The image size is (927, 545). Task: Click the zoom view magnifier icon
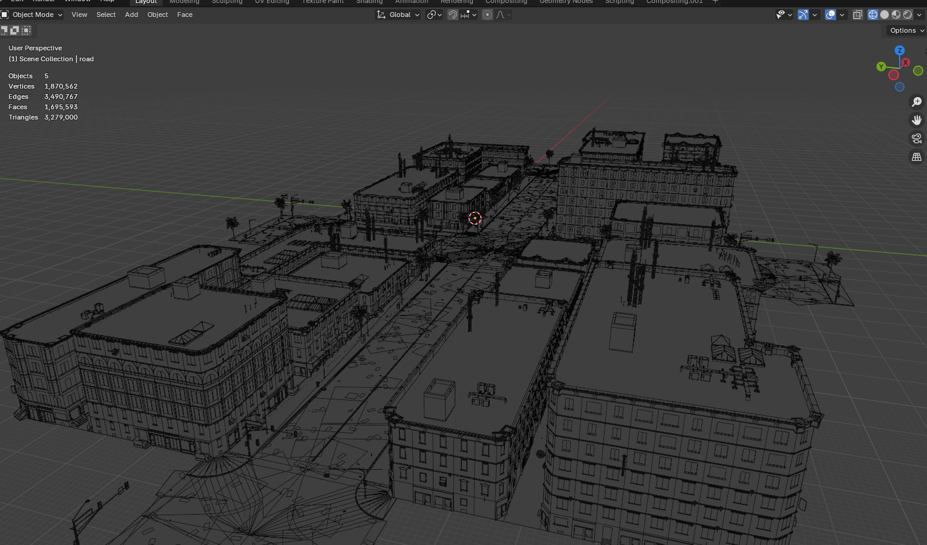[x=917, y=102]
